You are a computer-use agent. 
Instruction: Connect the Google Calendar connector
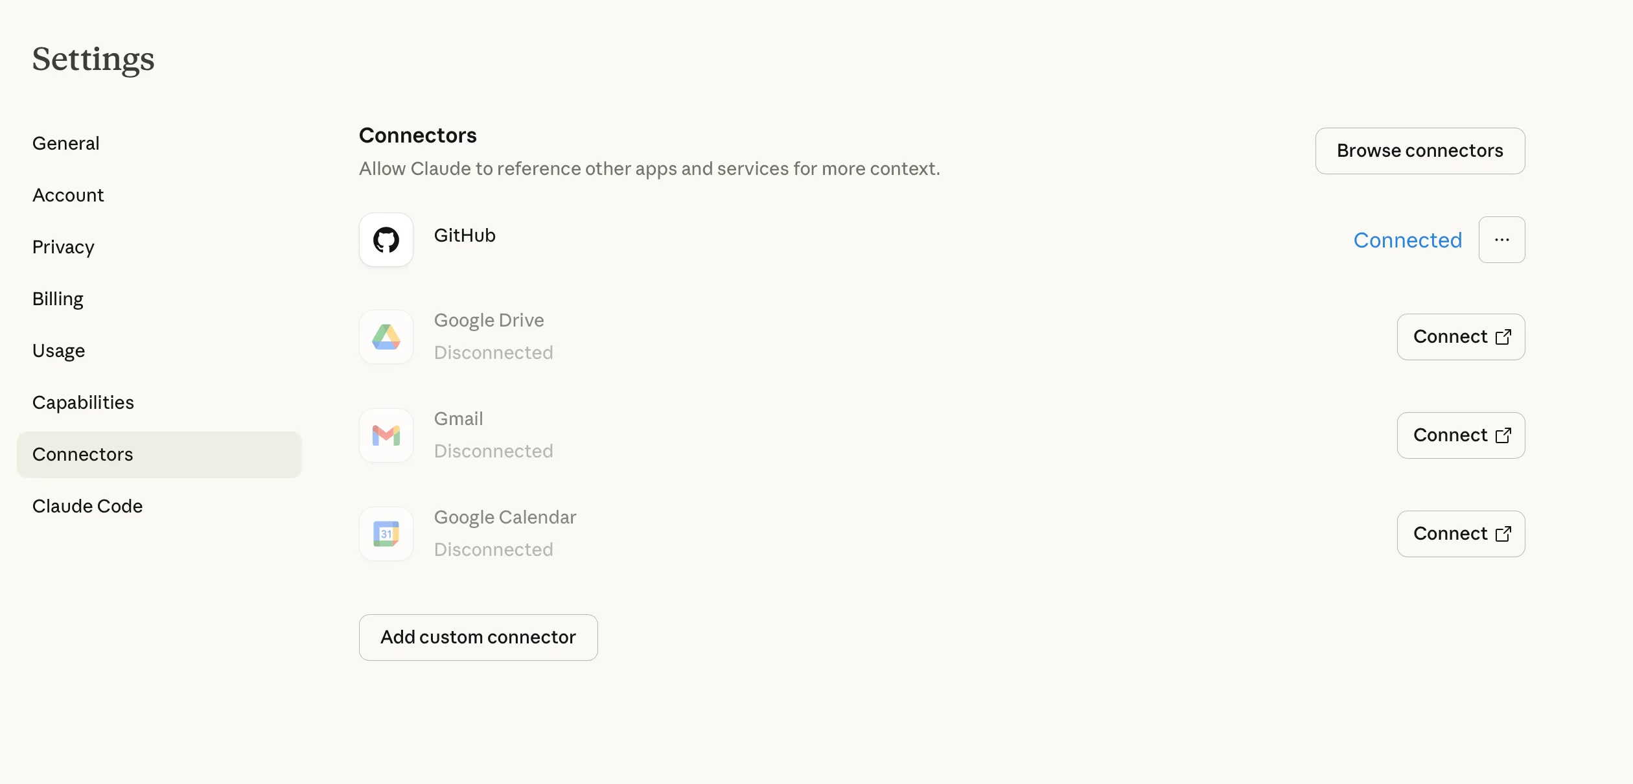tap(1461, 534)
